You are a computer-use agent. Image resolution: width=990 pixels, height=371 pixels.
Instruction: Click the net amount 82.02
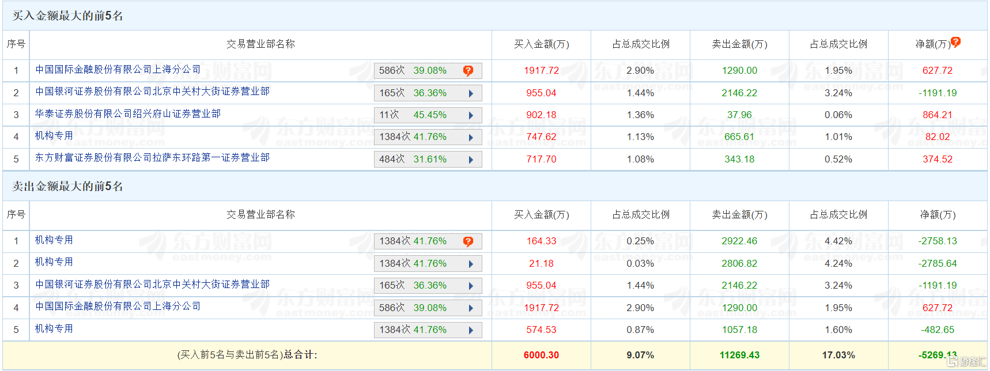pos(938,137)
